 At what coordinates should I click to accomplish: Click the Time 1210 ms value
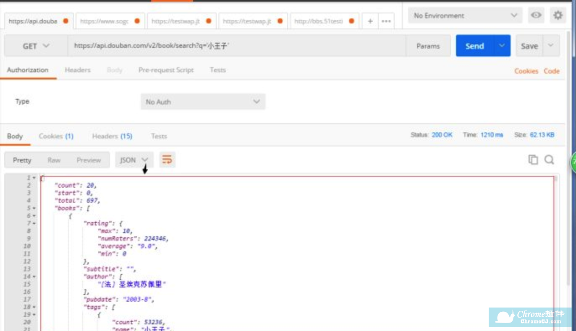pyautogui.click(x=492, y=135)
